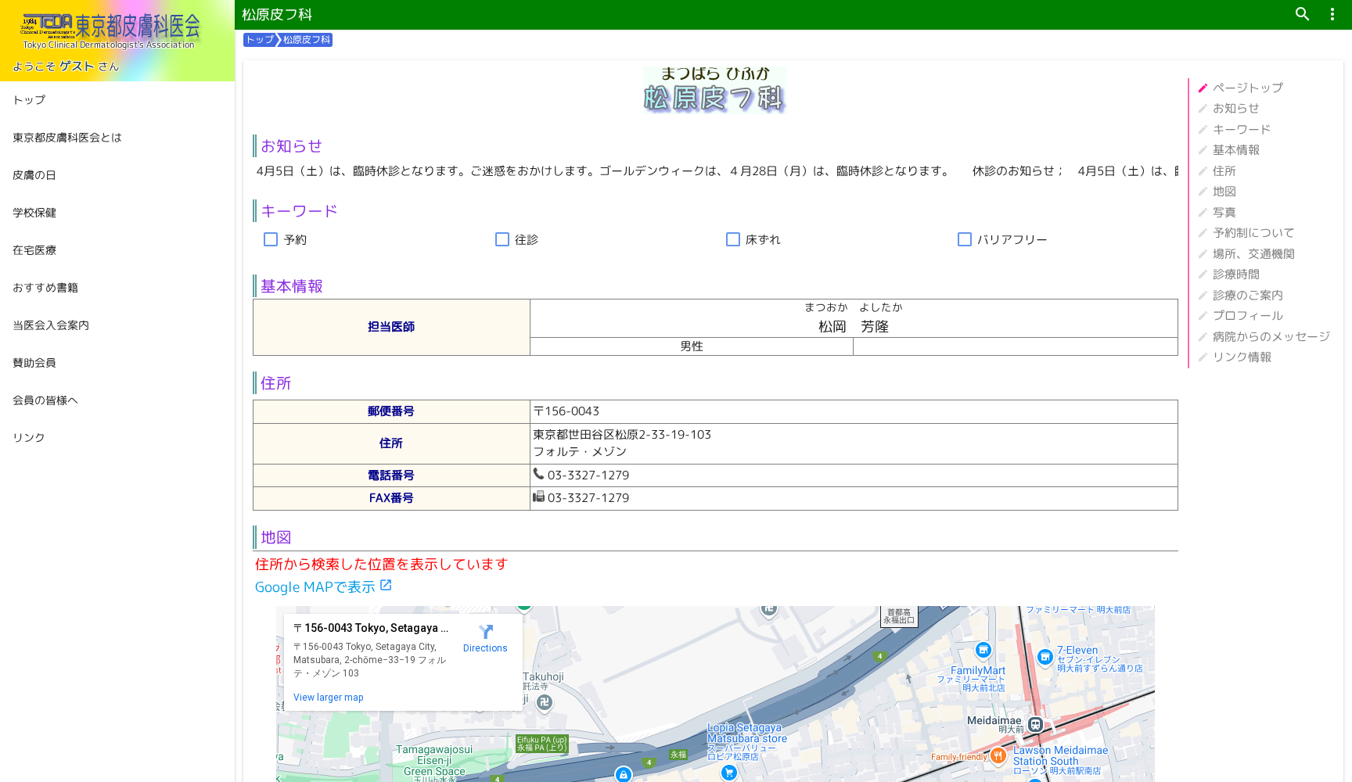This screenshot has height=782, width=1352.
Task: Check the 予約 keyword checkbox
Action: click(271, 239)
